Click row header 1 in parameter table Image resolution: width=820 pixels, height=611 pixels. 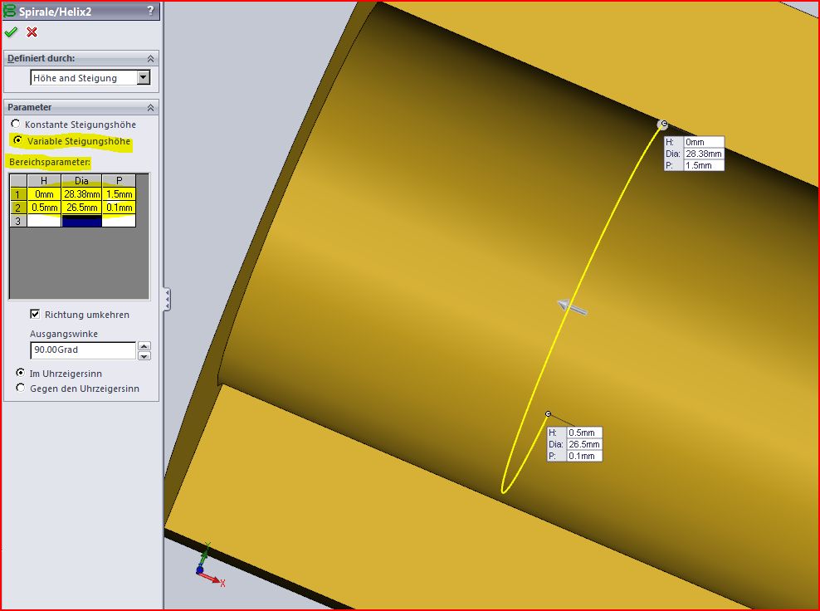[x=18, y=194]
